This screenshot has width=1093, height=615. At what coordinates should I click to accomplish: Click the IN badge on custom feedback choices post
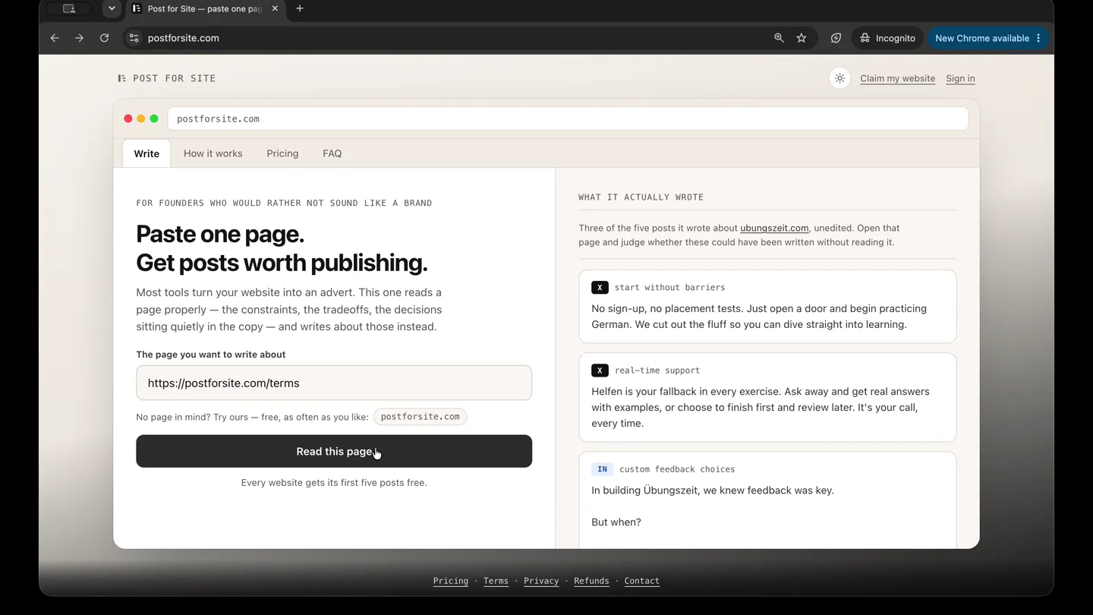tap(602, 469)
